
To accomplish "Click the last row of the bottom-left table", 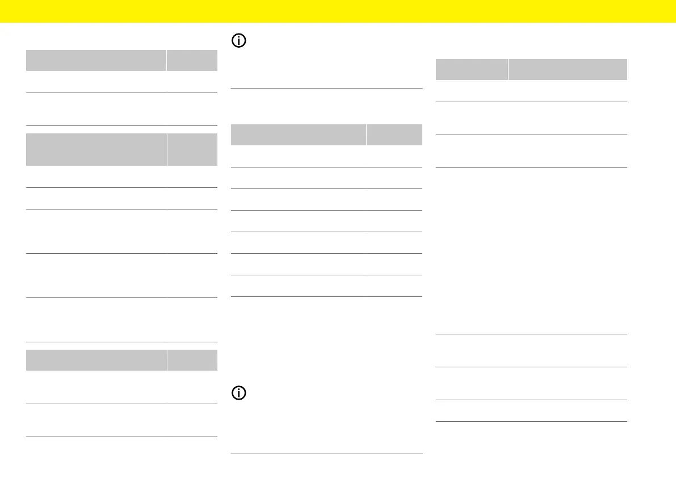I will tap(121, 420).
